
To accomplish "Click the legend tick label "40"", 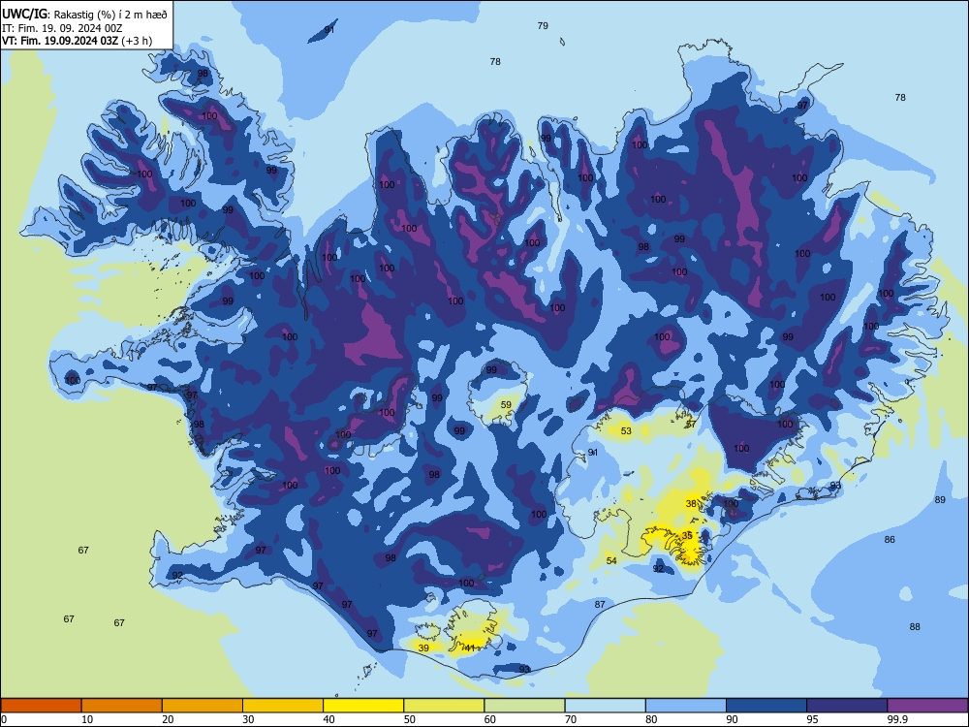I will 328,719.
